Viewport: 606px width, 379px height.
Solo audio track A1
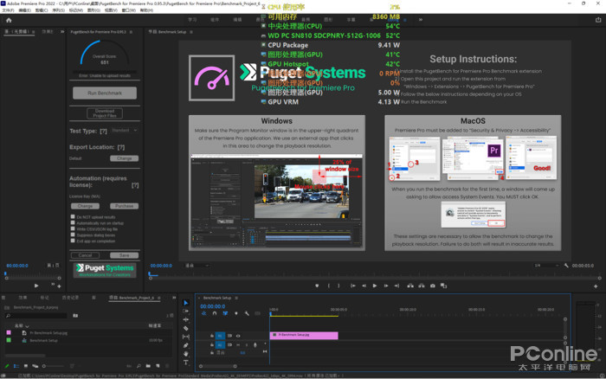pyautogui.click(x=247, y=344)
